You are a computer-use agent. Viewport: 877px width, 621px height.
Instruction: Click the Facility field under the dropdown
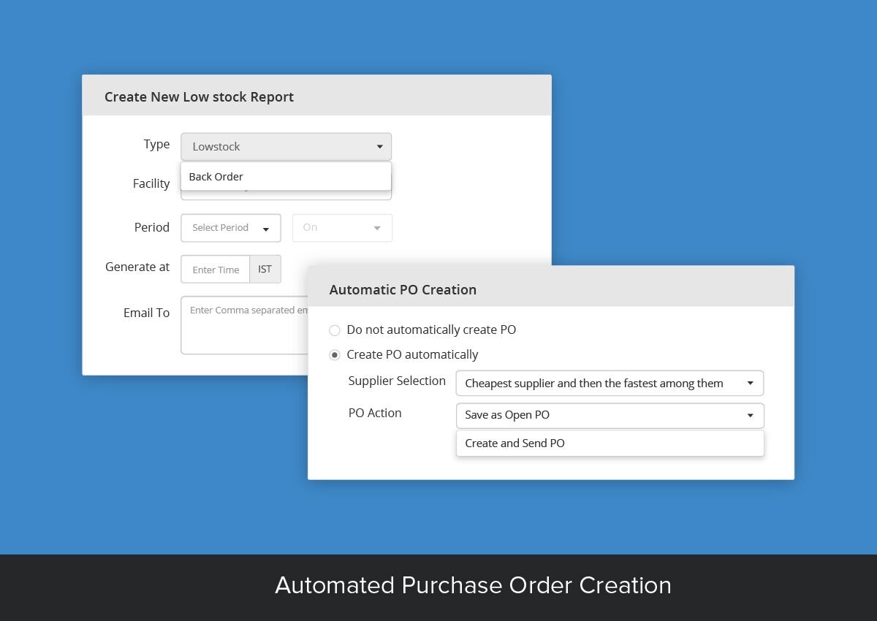tap(286, 195)
